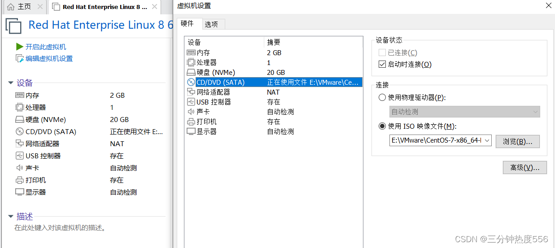Toggle the 启动时连接(O) checkbox
This screenshot has width=555, height=248.
pyautogui.click(x=382, y=65)
